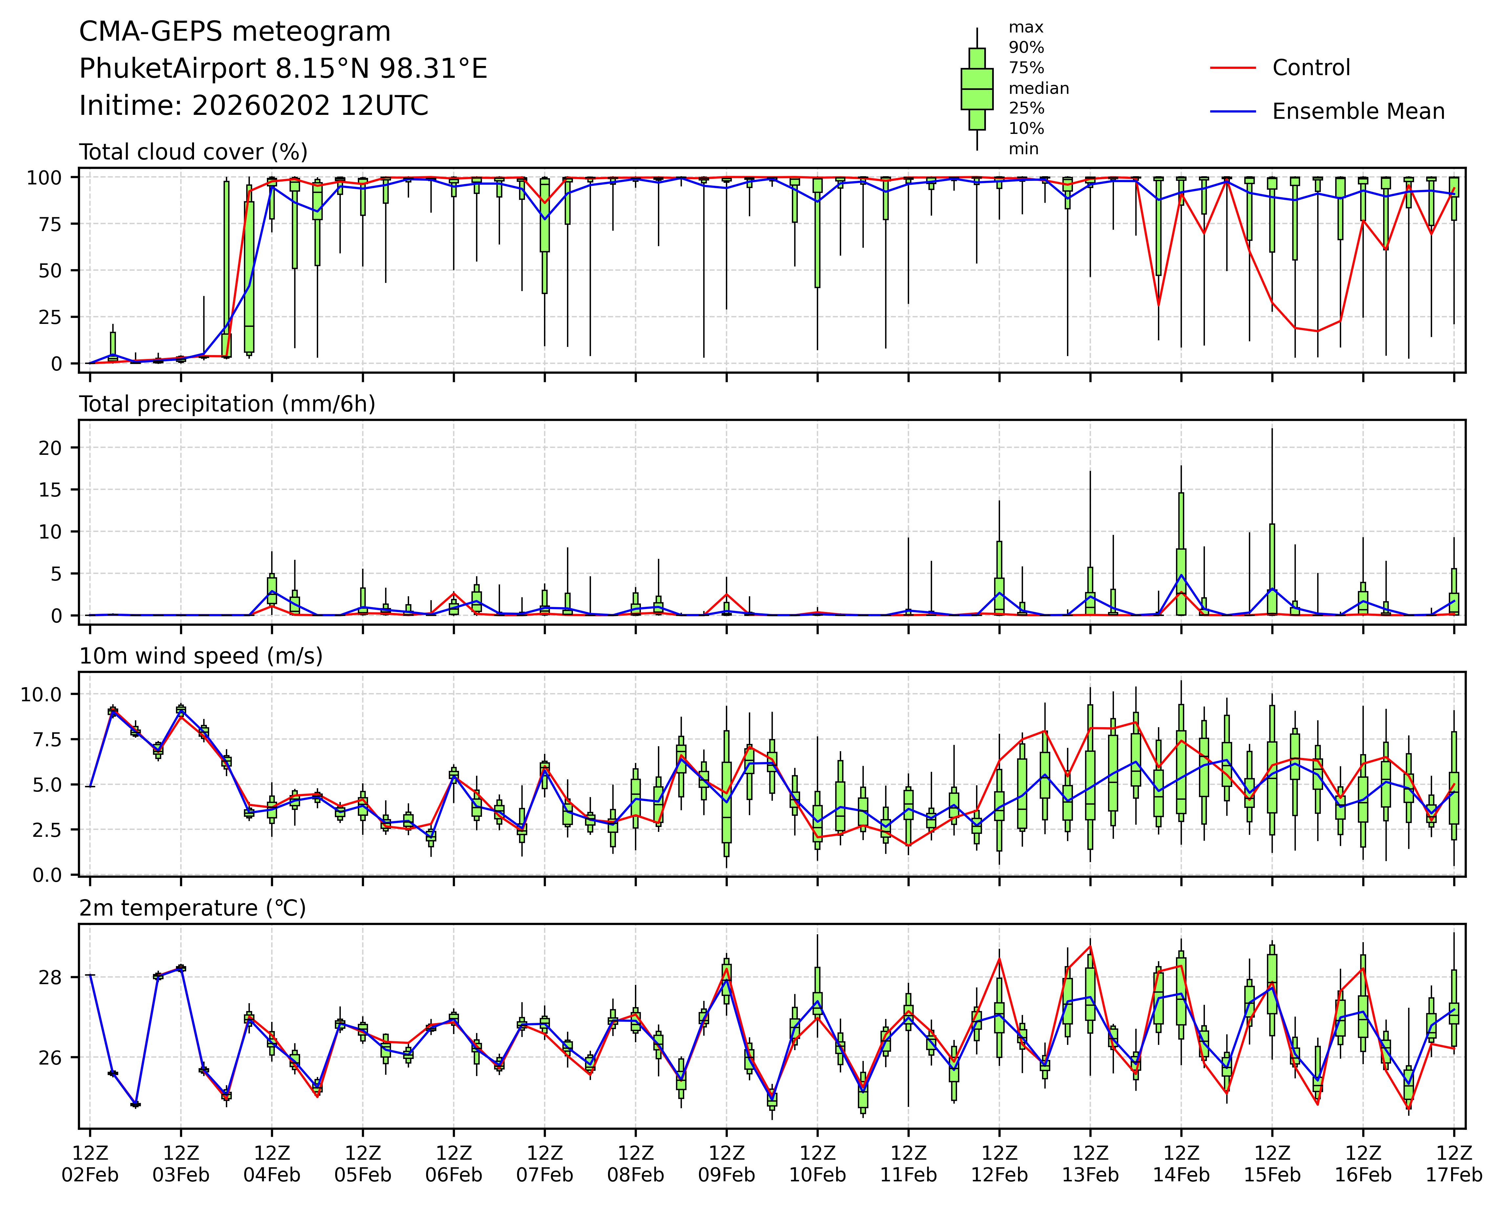Click the 'CMA-GEPS meteogram' heading
Viewport: 1503px width, 1205px height.
[x=235, y=32]
